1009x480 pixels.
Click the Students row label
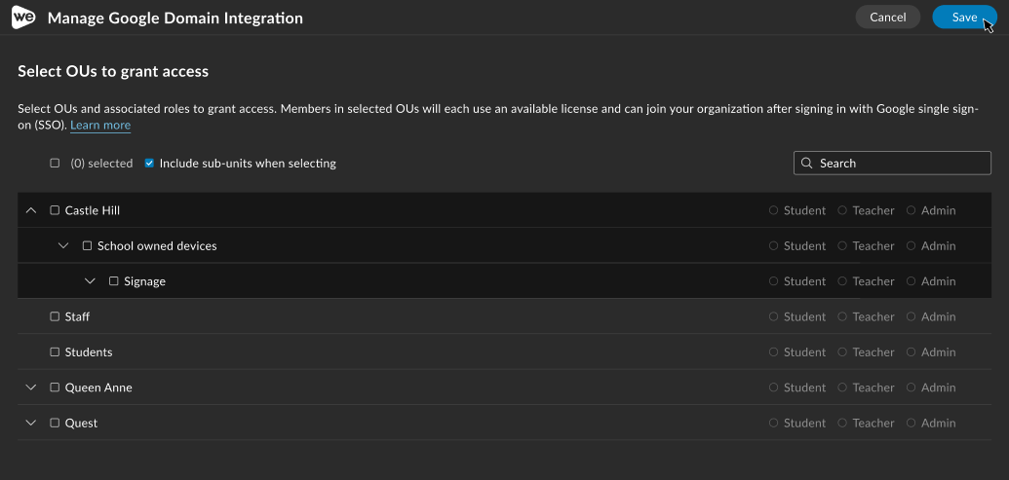[89, 351]
